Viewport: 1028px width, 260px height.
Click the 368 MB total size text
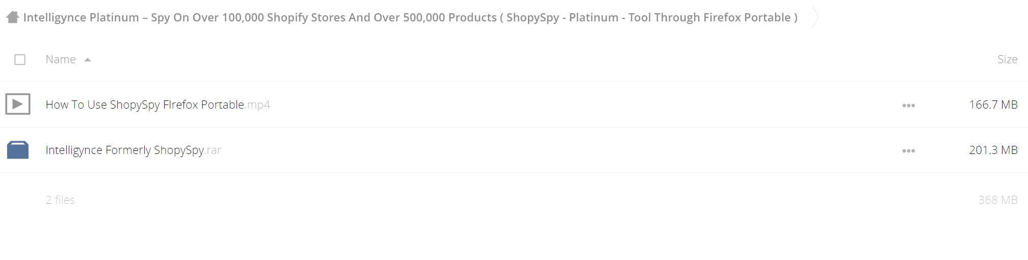[997, 200]
